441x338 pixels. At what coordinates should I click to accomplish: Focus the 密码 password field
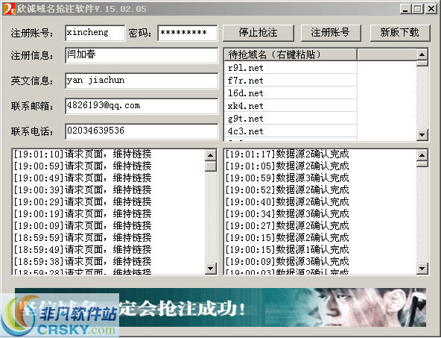pos(188,33)
